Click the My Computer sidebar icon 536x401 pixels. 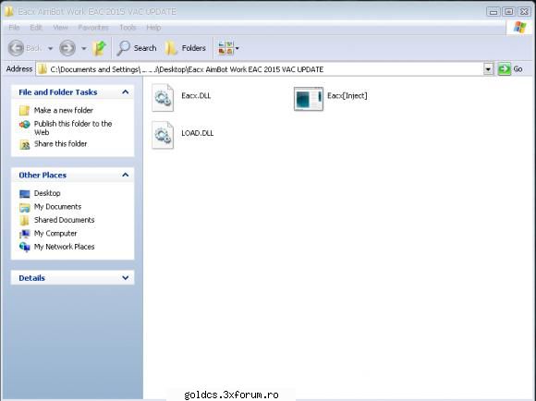(x=25, y=234)
